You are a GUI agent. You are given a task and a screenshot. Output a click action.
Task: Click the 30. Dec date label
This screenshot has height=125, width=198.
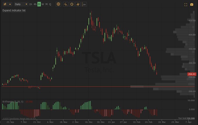point(101,122)
